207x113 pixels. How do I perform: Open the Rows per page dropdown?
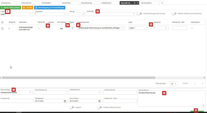point(174,84)
